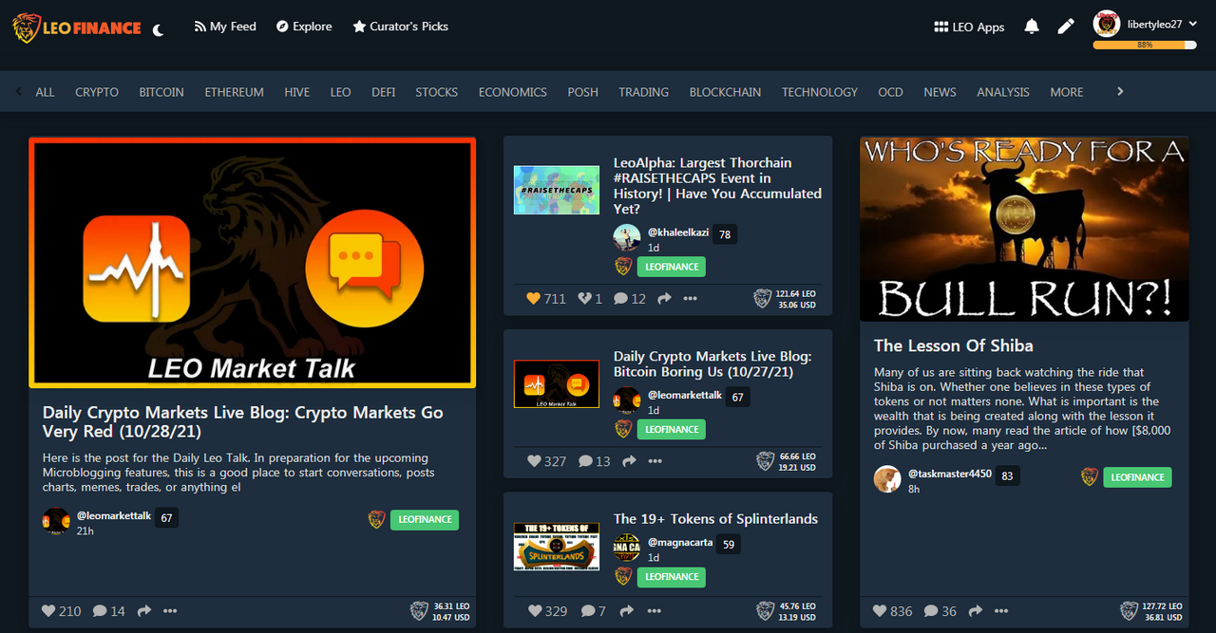
Task: Open the @magnacarta profile
Action: coord(680,543)
